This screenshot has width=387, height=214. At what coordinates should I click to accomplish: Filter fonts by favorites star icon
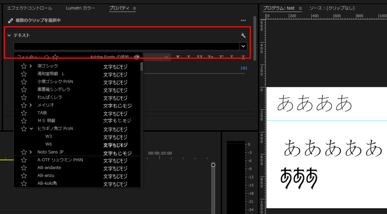[55, 57]
